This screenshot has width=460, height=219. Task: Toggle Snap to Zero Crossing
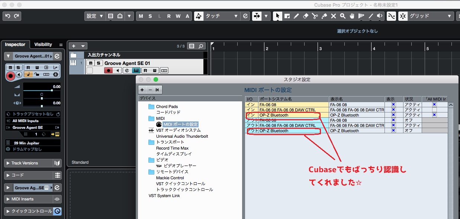(391, 16)
